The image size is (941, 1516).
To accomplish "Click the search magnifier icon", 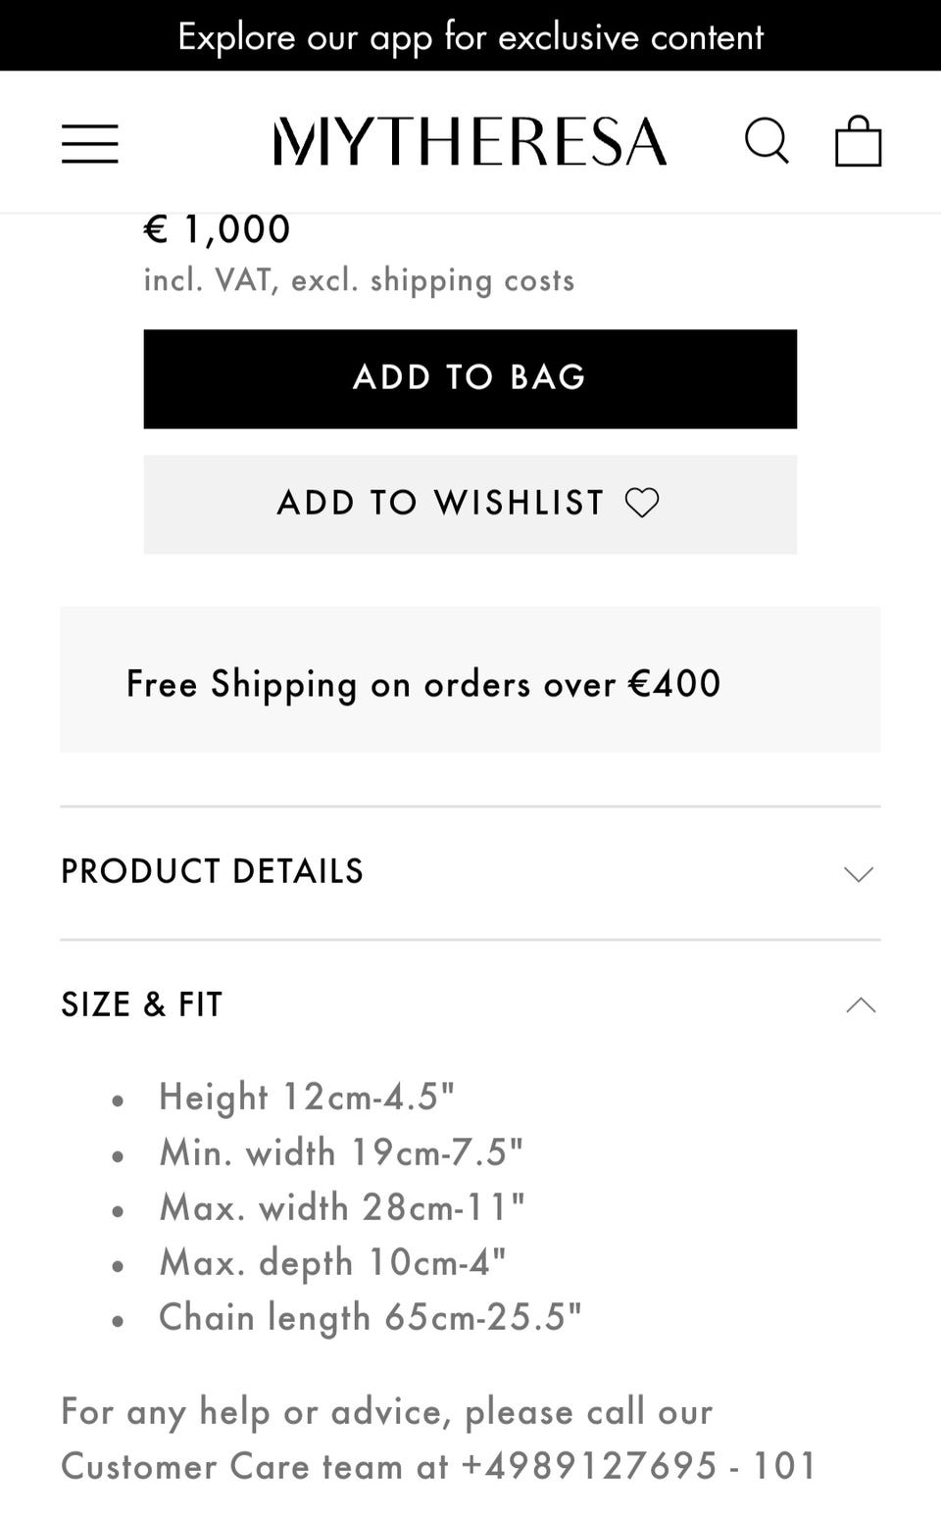I will (766, 142).
